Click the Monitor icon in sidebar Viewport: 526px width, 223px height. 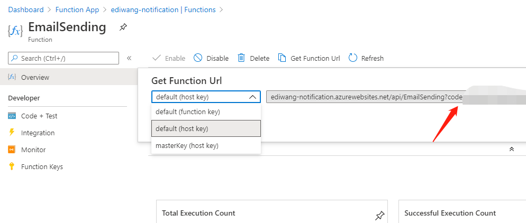coord(12,150)
